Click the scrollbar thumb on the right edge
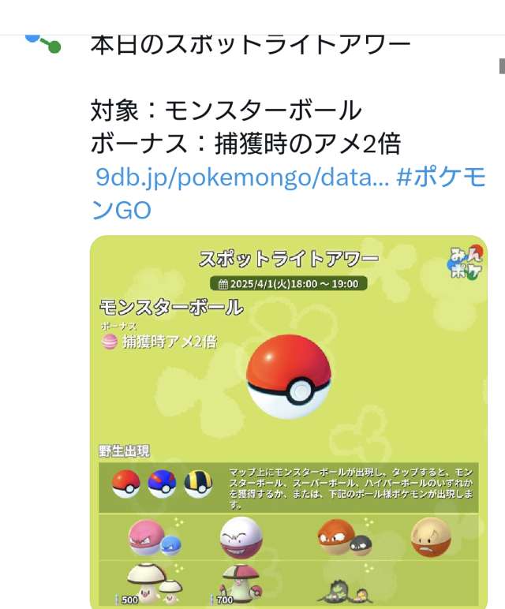Viewport: 505px width, 609px height. click(502, 66)
